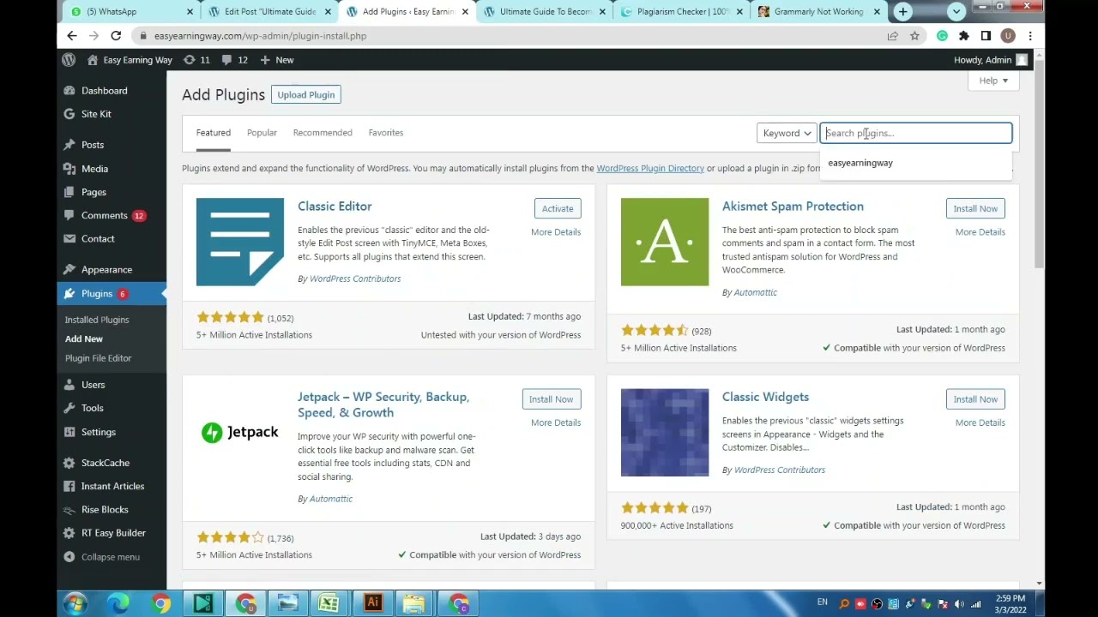Click the Jetpack logo thumbnail
This screenshot has height=617, width=1098.
click(240, 433)
